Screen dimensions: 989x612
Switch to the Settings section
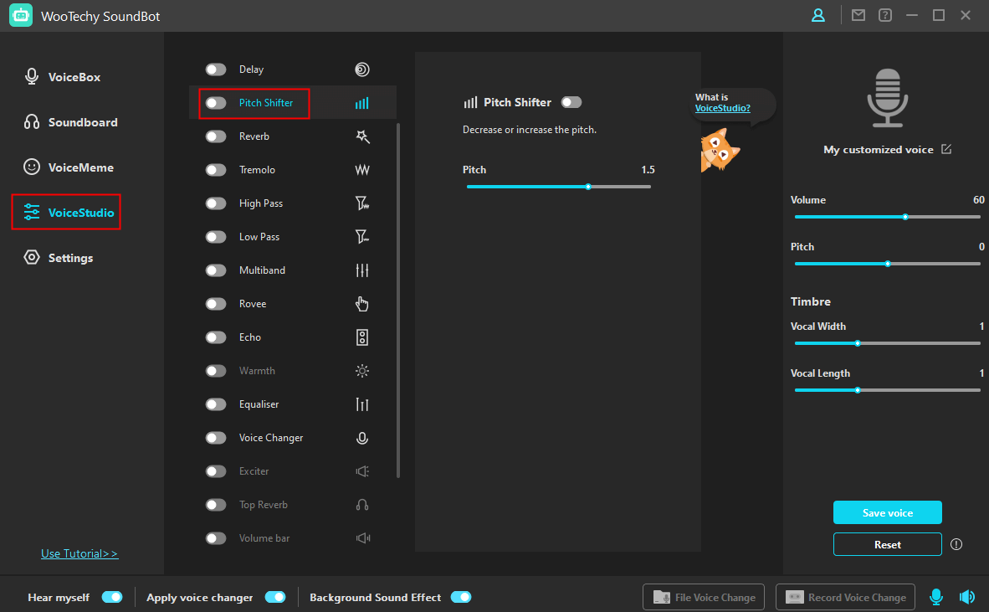click(x=70, y=257)
